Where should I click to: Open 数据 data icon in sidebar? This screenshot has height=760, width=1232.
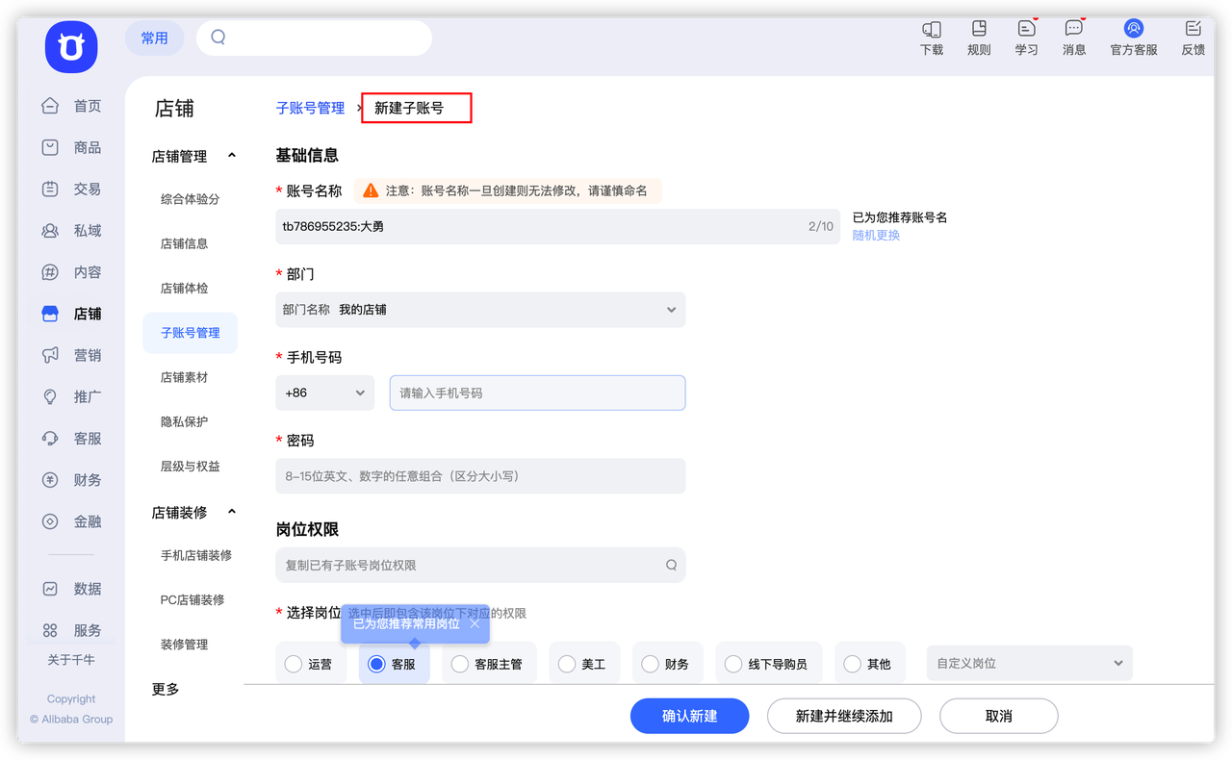tap(50, 589)
